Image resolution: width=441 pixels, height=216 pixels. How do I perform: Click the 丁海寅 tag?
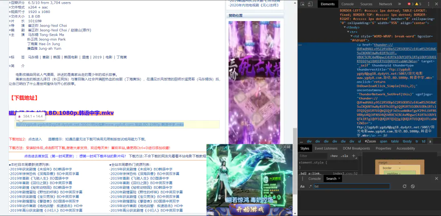pyautogui.click(x=122, y=57)
